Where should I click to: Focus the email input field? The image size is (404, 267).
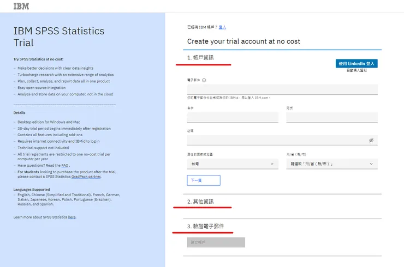pos(282,89)
